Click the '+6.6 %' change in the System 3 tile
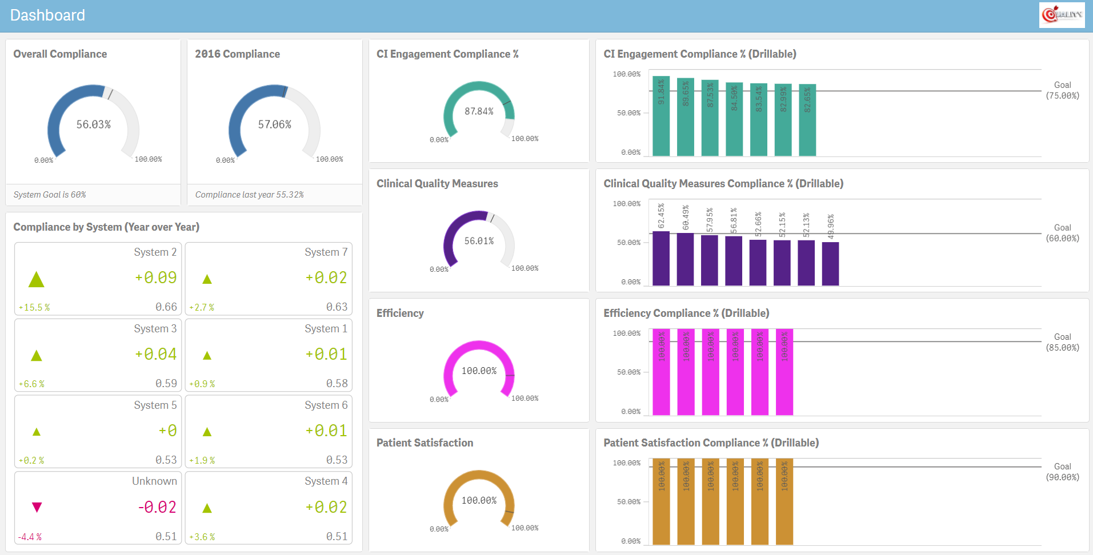This screenshot has width=1093, height=555. 31,384
